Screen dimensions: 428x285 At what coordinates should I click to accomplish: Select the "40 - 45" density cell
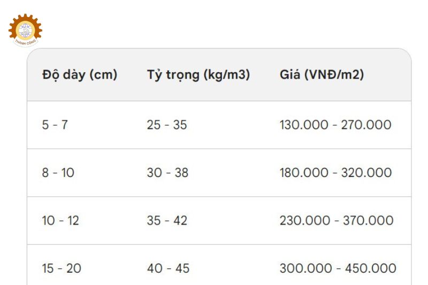[168, 268]
